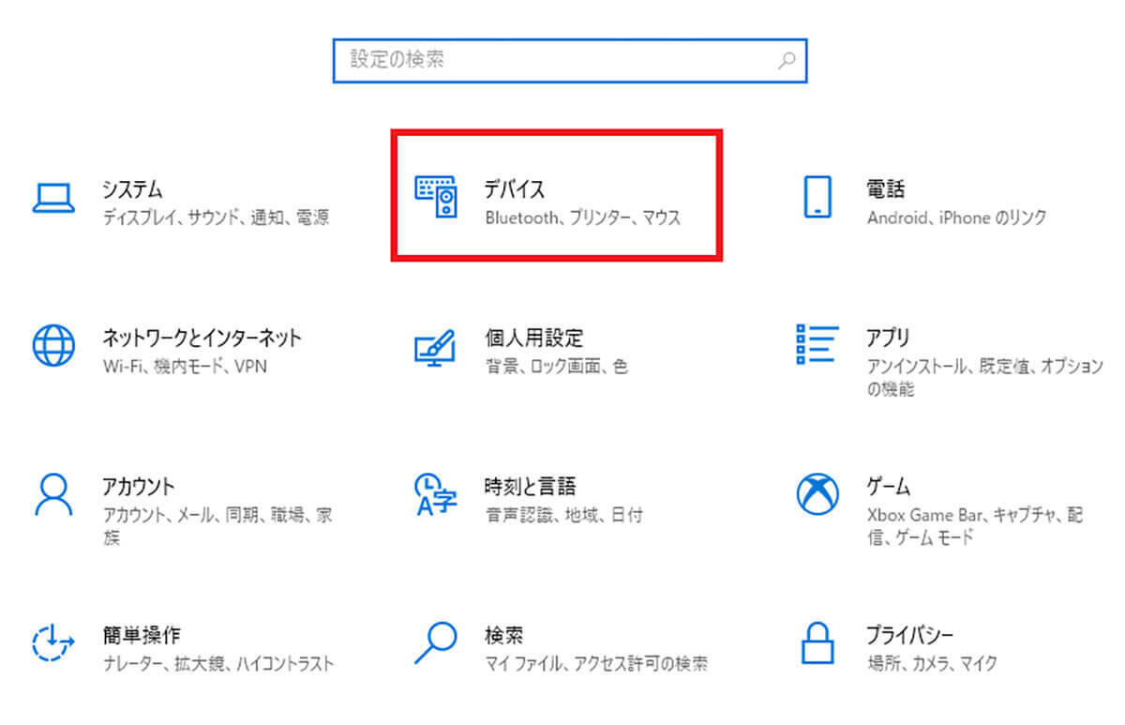Click the Search magnifier category icon
Viewport: 1125px width, 725px height.
pyautogui.click(x=435, y=643)
